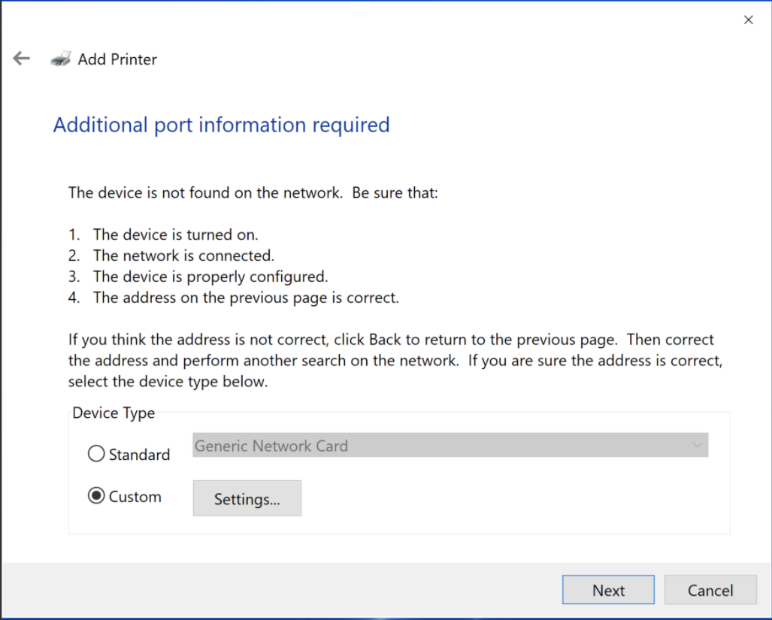Open the Generic Network Card combo box
This screenshot has height=620, width=772.
point(450,446)
